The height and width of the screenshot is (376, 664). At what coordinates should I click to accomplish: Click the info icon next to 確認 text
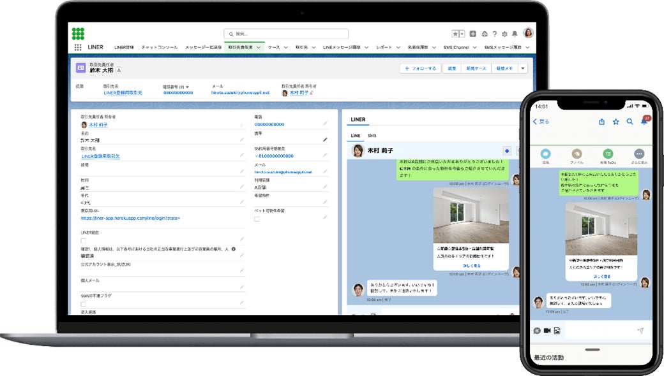[x=233, y=249]
